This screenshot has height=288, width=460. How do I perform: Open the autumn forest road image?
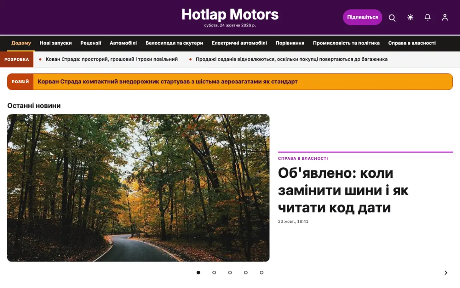coord(138,188)
